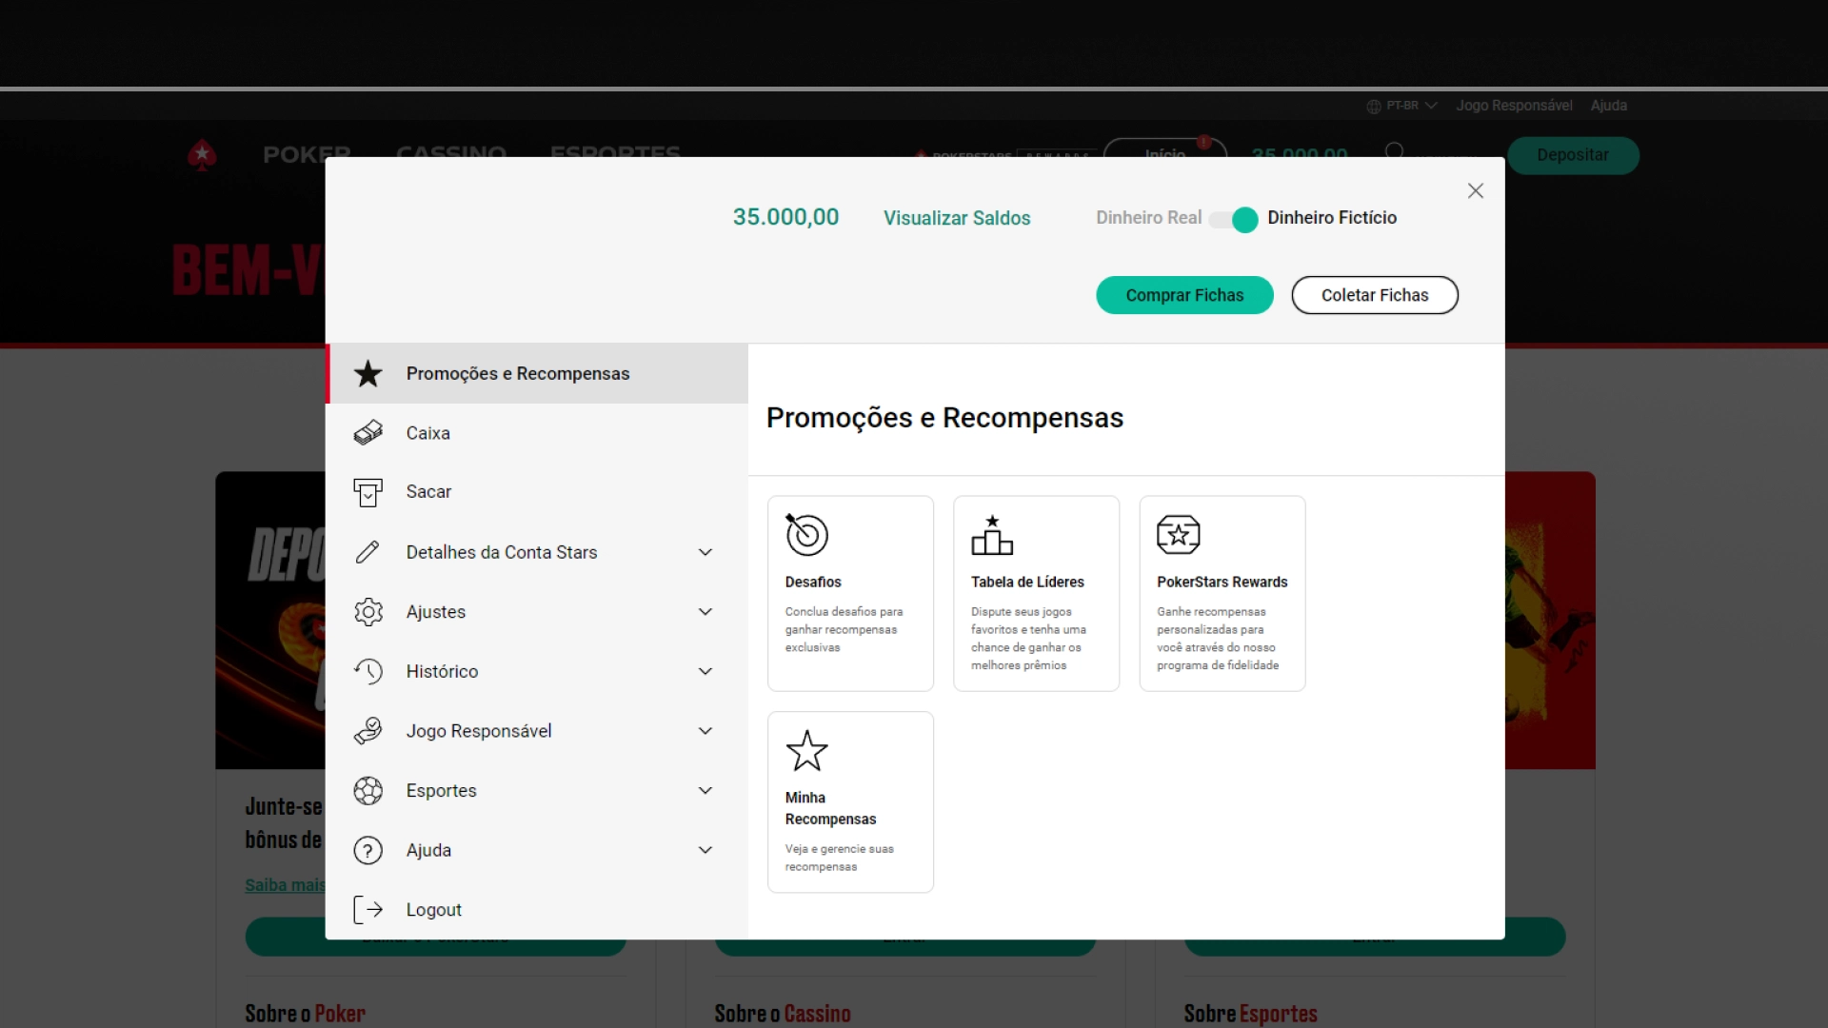
Task: Expand the Ajustes chevron
Action: pos(705,612)
